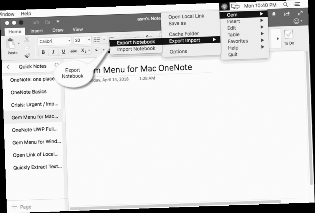Open the Quickly Extract Text... page
Screen dimensions: 315x213
pyautogui.click(x=38, y=167)
